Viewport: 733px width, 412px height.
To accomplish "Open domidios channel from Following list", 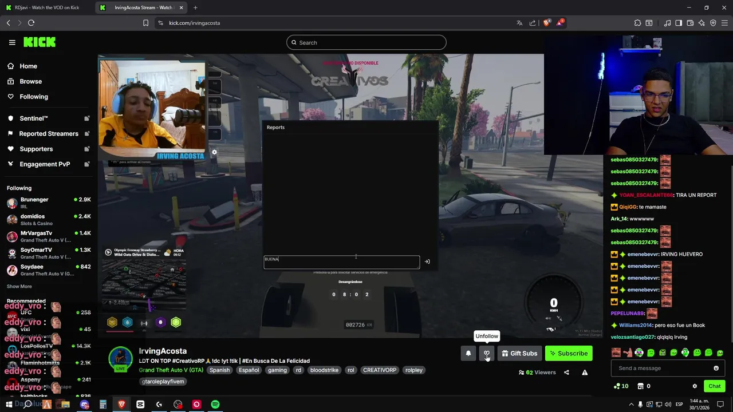I will coord(49,219).
